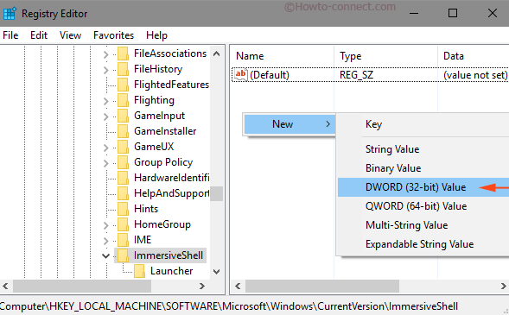Expand the GameUX key

click(x=105, y=148)
